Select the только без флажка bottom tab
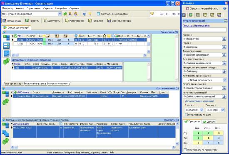 [36, 84]
